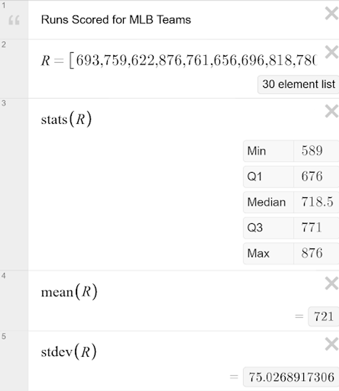Screen dimensions: 339x391
Task: Place cursor in the stats(R) expression
Action: tap(66, 119)
